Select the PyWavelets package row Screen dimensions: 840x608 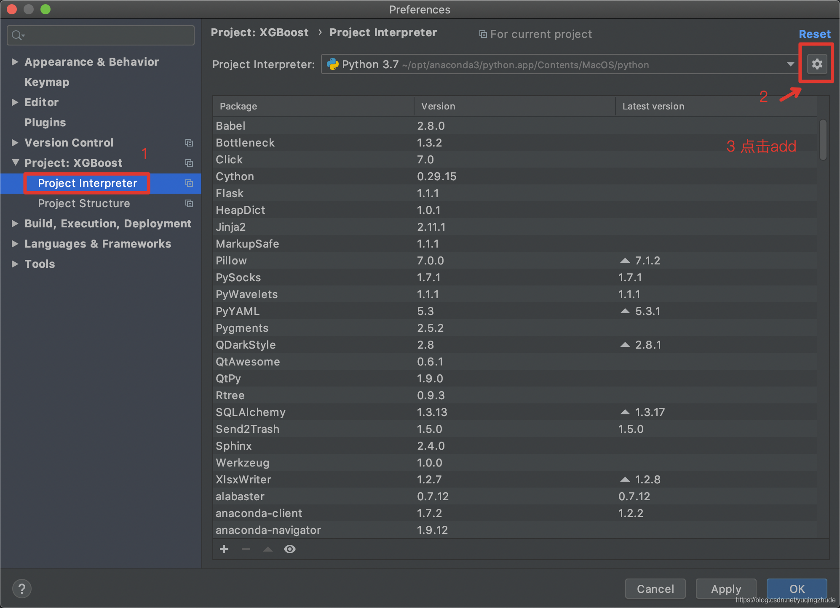515,294
